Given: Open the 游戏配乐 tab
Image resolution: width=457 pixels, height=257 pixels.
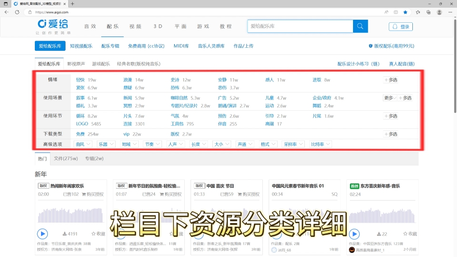Looking at the screenshot, I should (101, 63).
